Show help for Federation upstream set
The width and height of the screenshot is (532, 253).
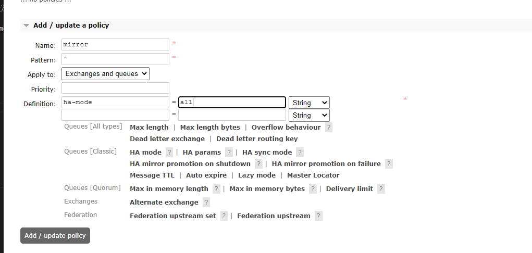tap(224, 216)
